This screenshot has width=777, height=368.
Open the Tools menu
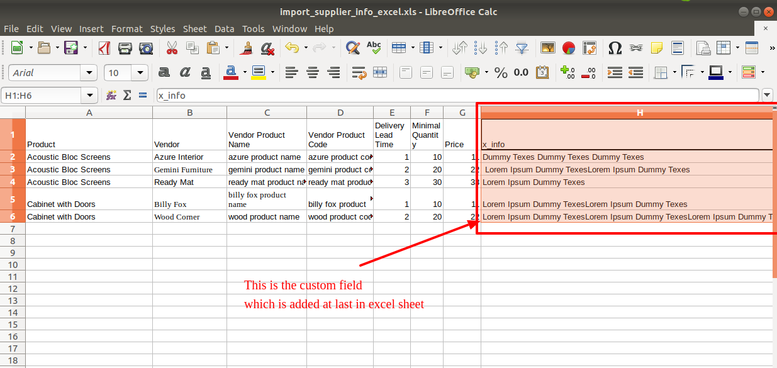254,29
